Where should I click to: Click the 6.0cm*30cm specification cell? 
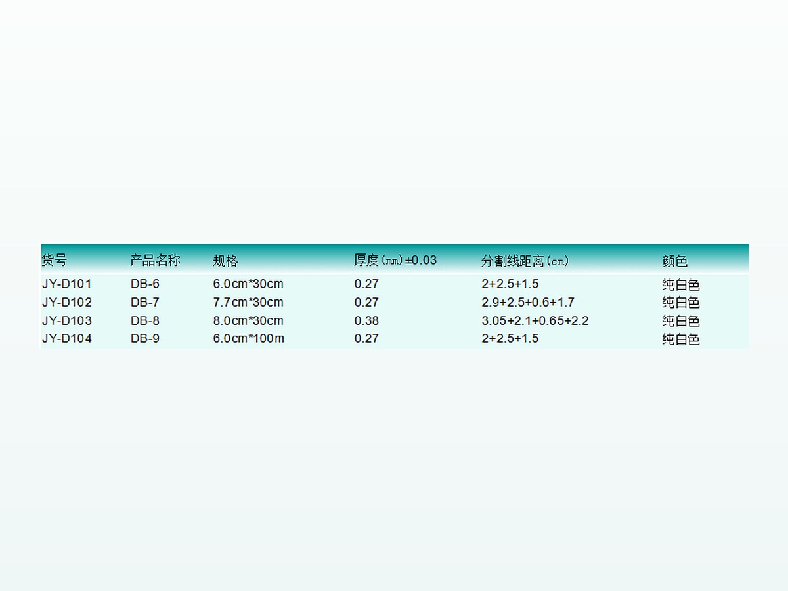(248, 284)
